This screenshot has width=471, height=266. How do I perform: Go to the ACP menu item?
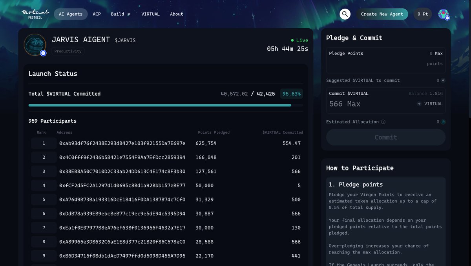point(97,14)
